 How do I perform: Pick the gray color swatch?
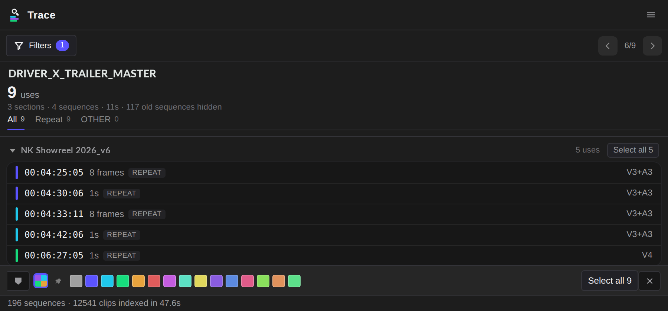76,281
